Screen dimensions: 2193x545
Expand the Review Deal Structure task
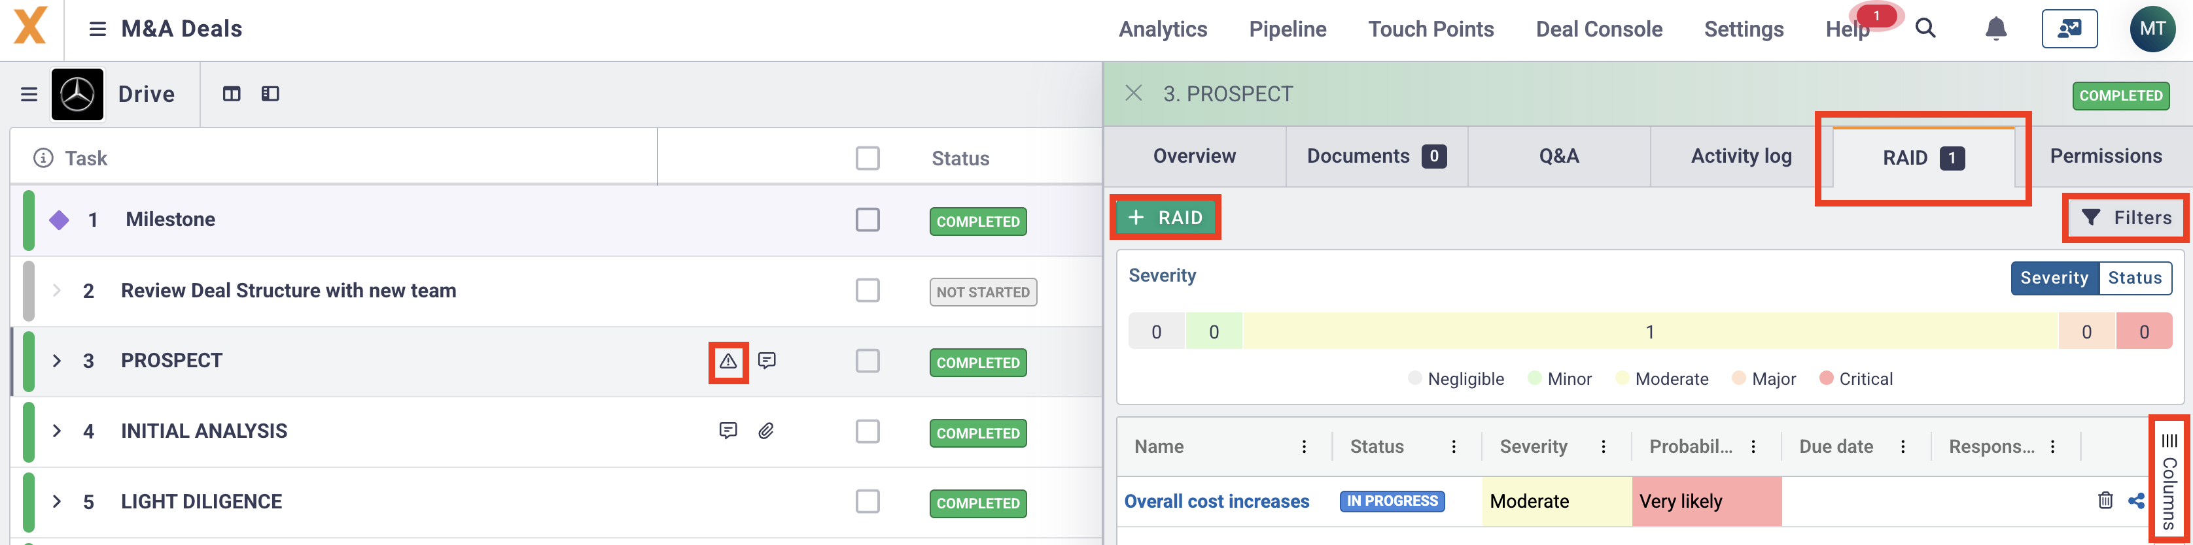pyautogui.click(x=56, y=291)
